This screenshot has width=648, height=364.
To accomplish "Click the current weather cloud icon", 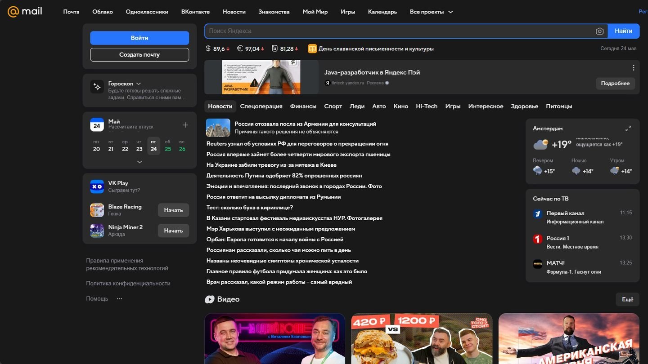I will (541, 144).
